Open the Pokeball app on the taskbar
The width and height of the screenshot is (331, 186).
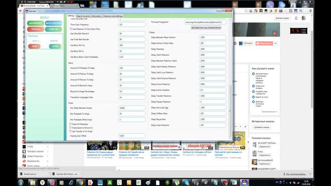[x=244, y=182]
